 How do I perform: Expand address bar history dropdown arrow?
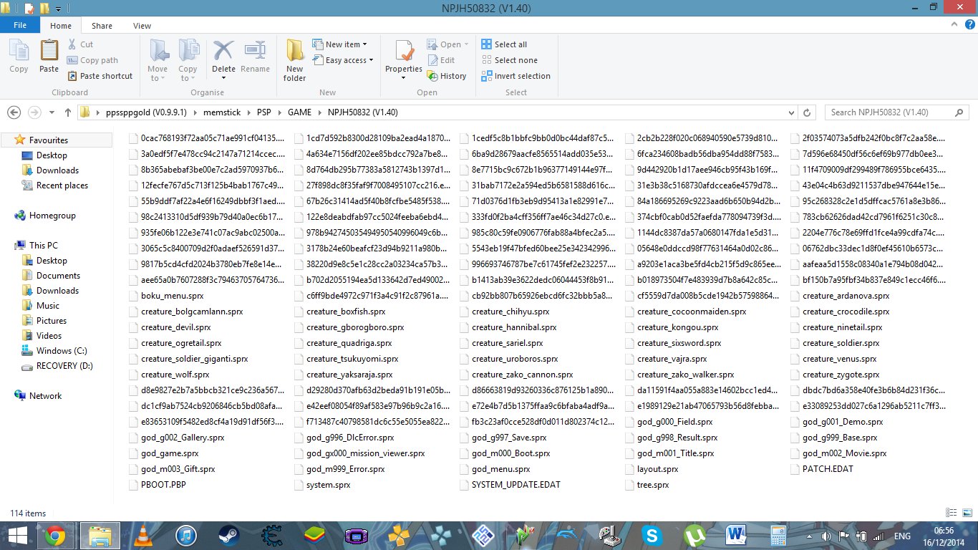click(x=791, y=112)
